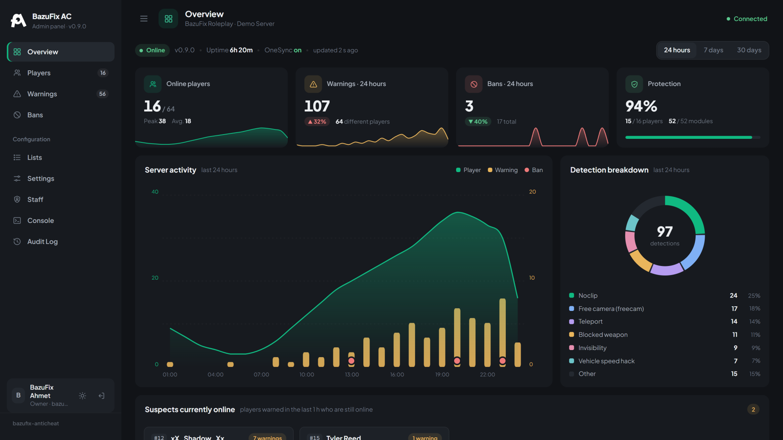Viewport: 783px width, 440px height.
Task: Click the Overview grid icon in header
Action: pos(168,19)
